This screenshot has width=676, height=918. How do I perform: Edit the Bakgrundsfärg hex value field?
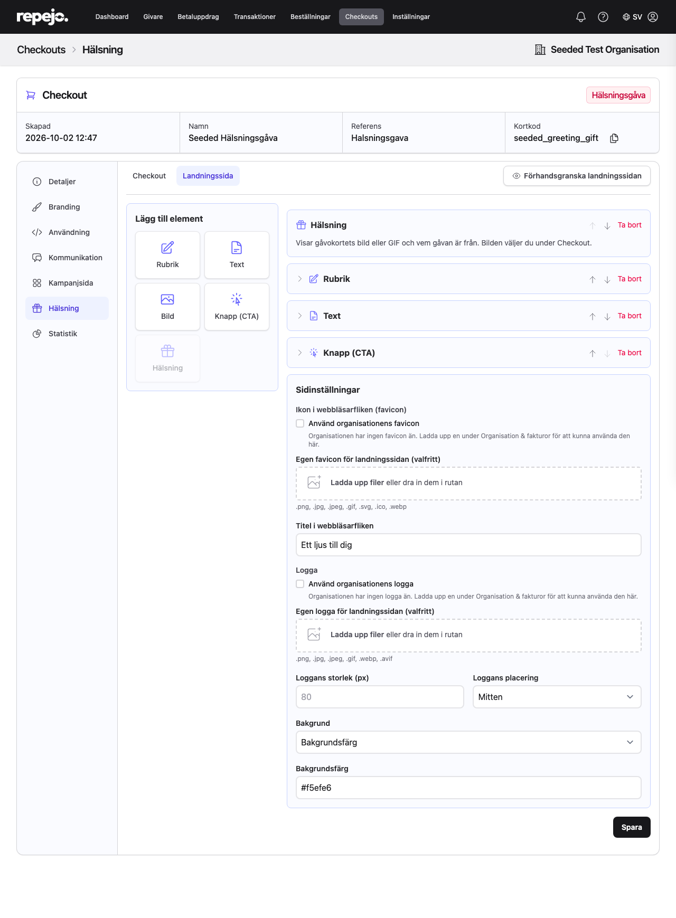[468, 788]
